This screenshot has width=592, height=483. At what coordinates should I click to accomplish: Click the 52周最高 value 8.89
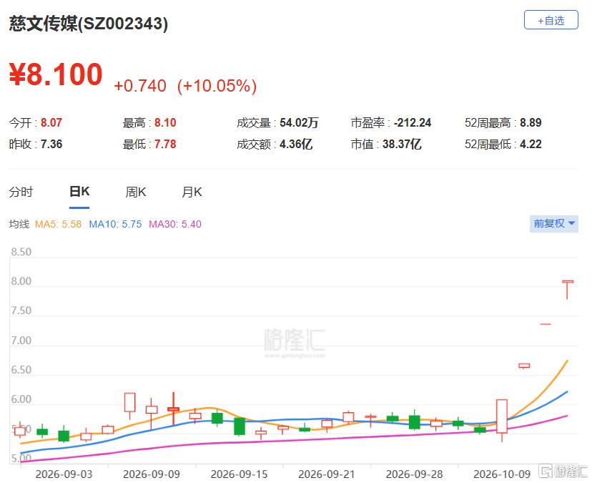(x=531, y=122)
